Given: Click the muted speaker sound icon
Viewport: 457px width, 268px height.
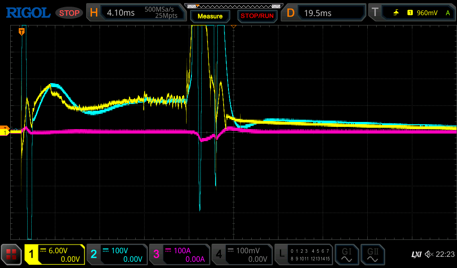Looking at the screenshot, I should pos(429,255).
